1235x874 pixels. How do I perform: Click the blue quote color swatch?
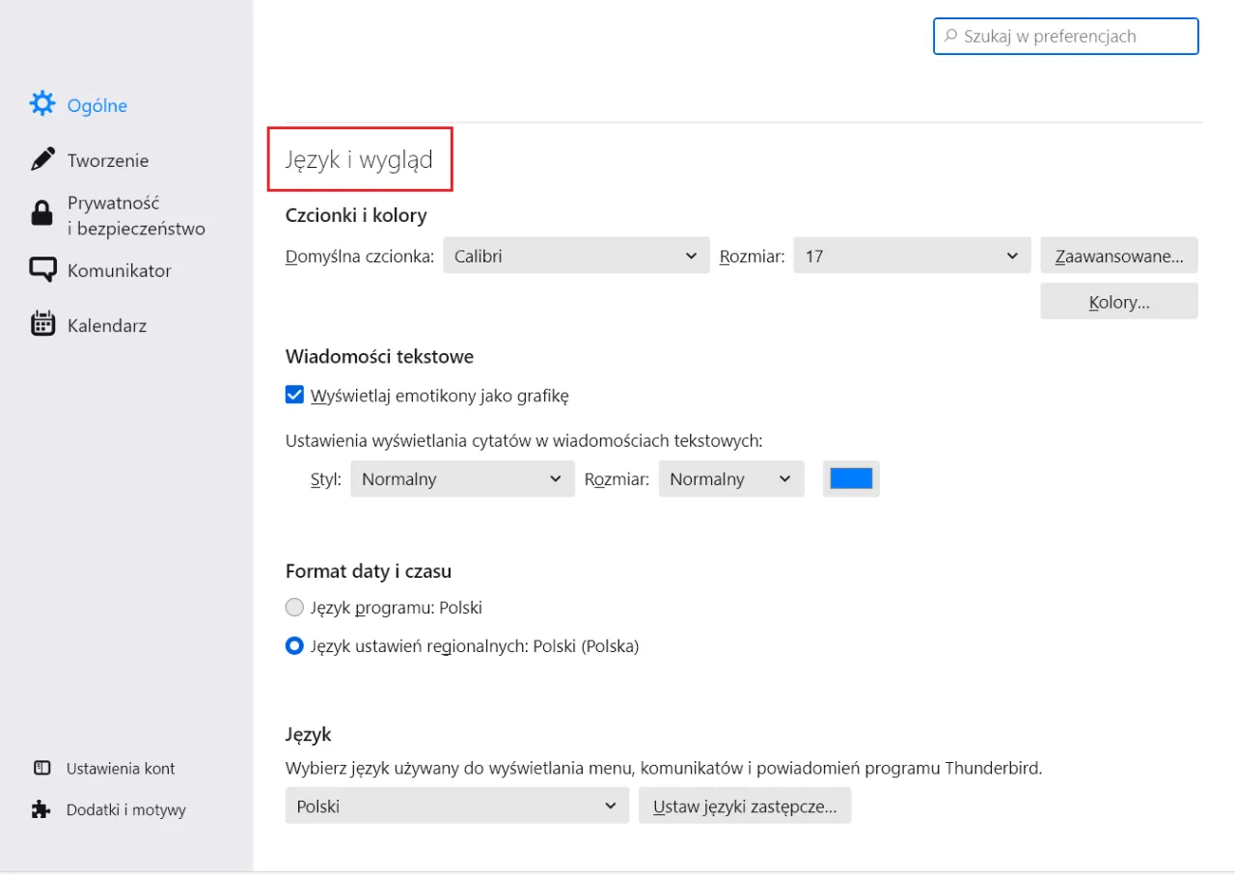tap(851, 478)
